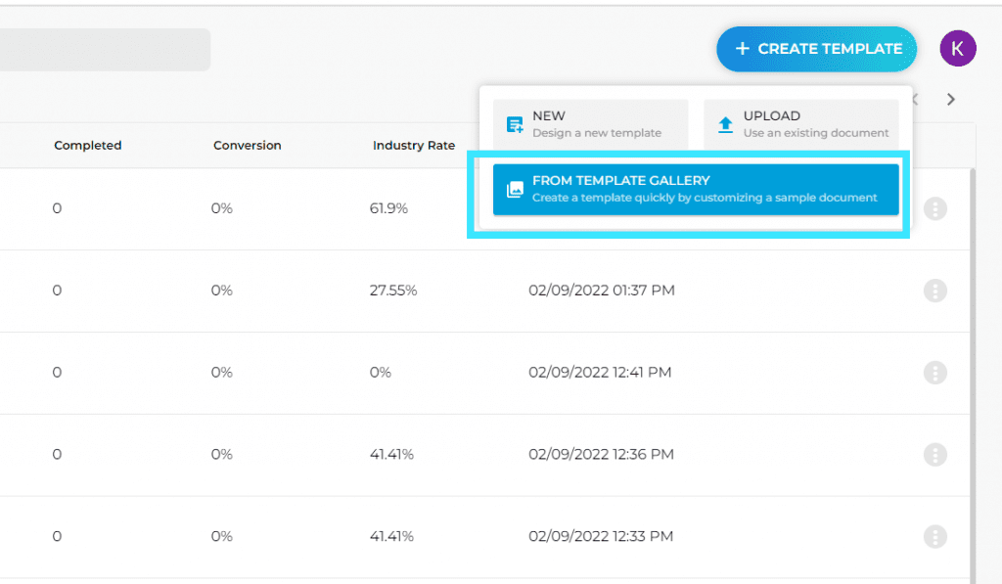Viewport: 1002px width, 584px height.
Task: Click the vertical table scrollbar
Action: point(973,376)
